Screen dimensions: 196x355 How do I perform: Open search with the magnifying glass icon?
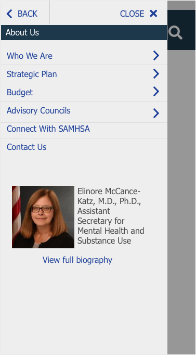pos(175,33)
